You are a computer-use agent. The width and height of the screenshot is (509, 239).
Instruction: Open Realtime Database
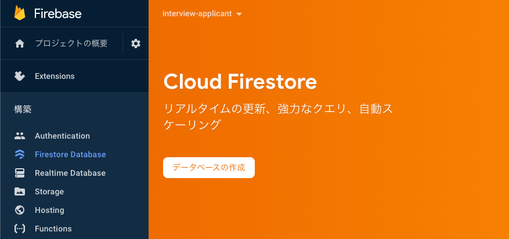70,173
